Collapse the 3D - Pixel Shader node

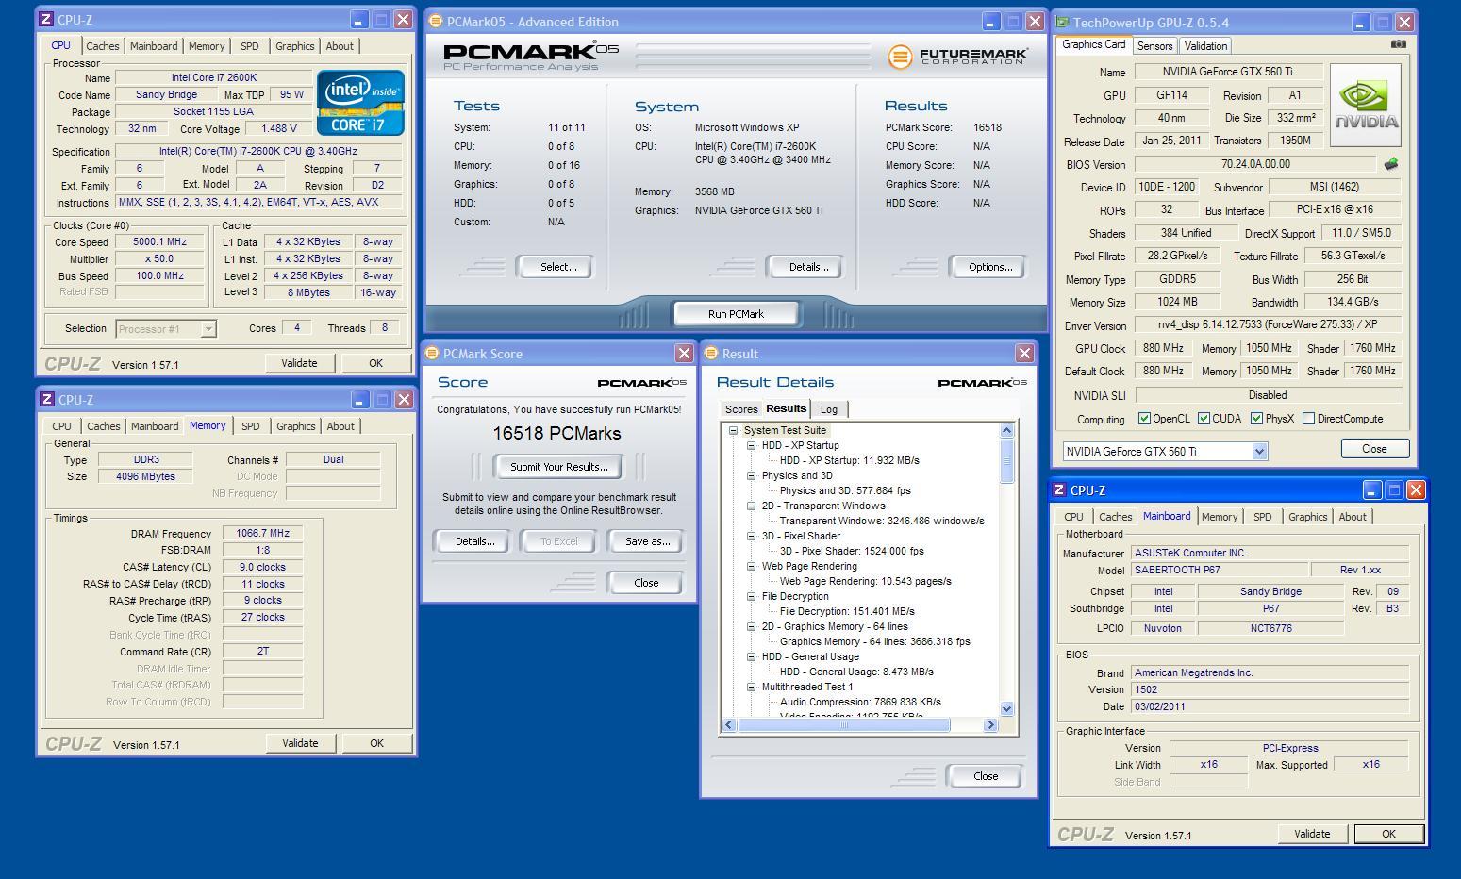coord(752,536)
